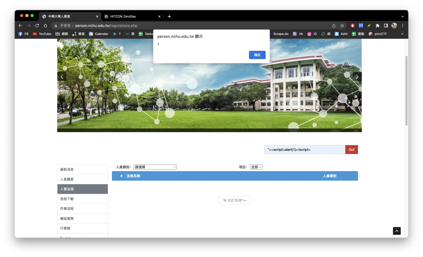This screenshot has width=423, height=257.
Task: Open the 統 bookmark
Action: pos(326,34)
